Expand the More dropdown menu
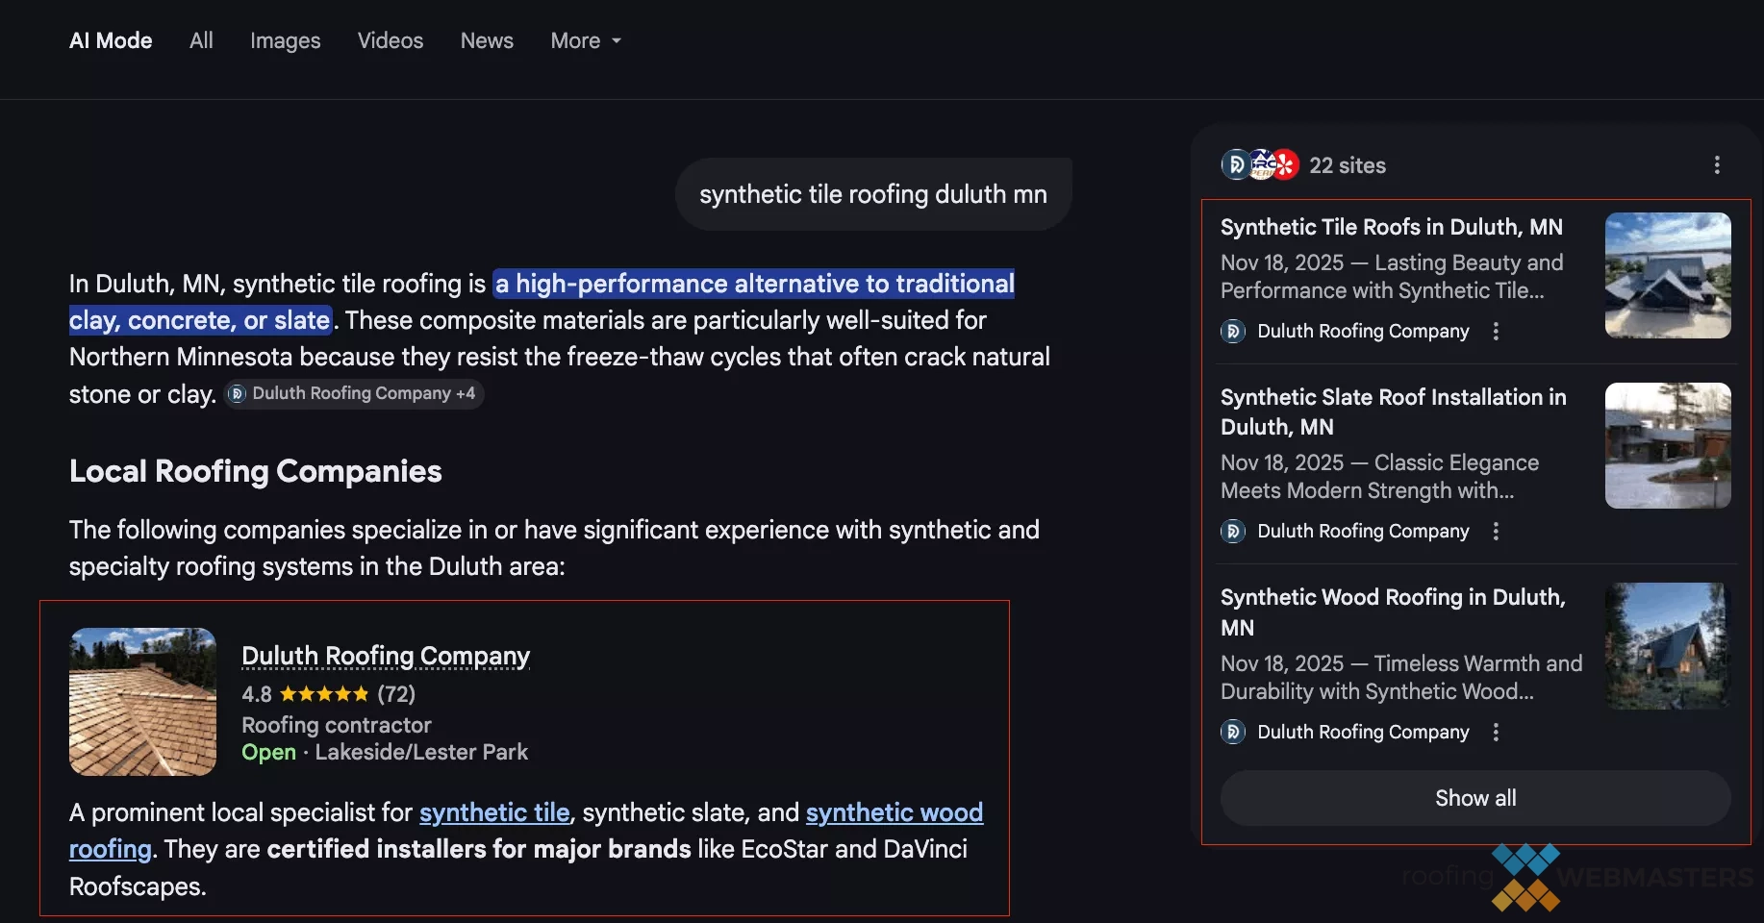 pos(586,40)
